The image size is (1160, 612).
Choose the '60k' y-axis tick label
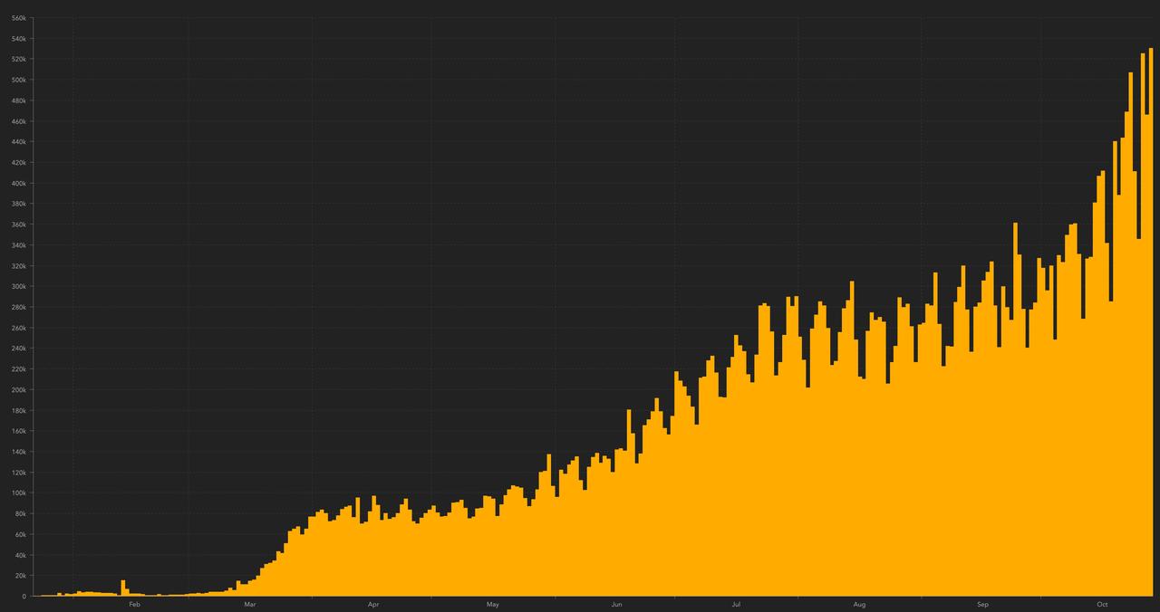pos(20,534)
